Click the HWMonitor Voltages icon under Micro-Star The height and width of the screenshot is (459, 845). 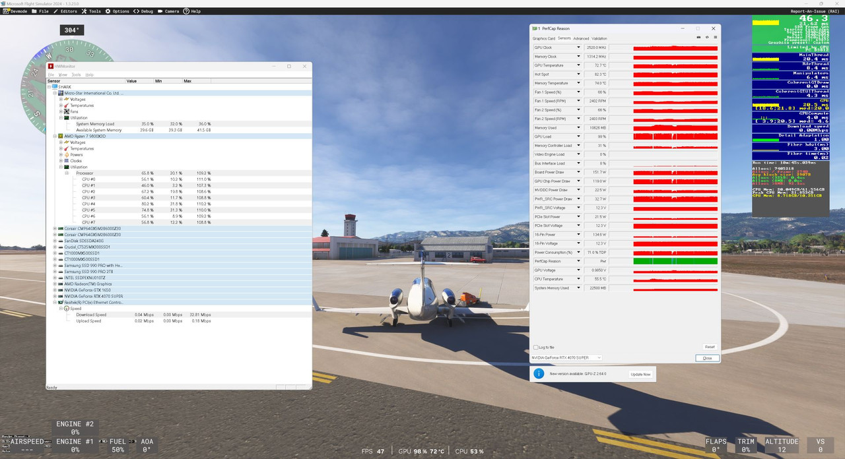67,100
